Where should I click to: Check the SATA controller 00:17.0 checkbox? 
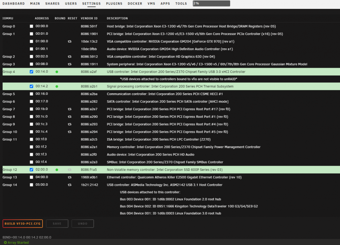click(31, 101)
